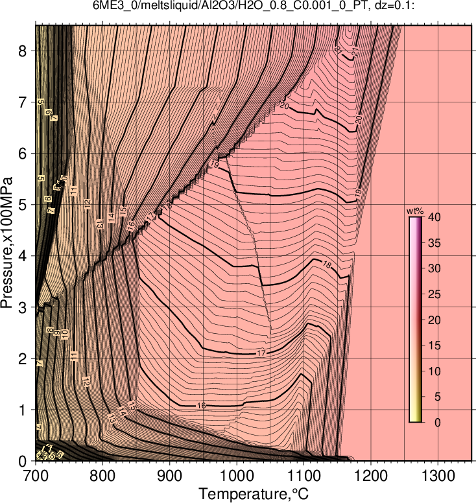The width and height of the screenshot is (476, 503).
Task: Click the 800 tick label on temperature axis
Action: pyautogui.click(x=102, y=476)
